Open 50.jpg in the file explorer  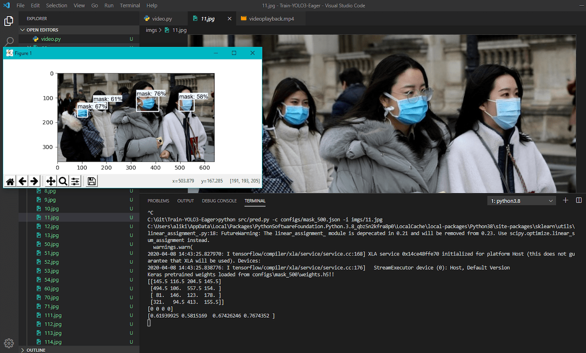(79, 244)
